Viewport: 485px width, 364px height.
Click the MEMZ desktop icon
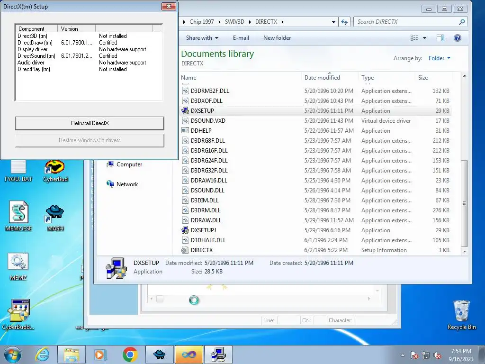click(x=18, y=266)
